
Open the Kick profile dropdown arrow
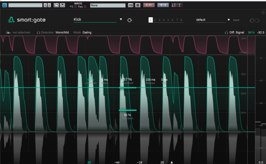[x=121, y=19]
